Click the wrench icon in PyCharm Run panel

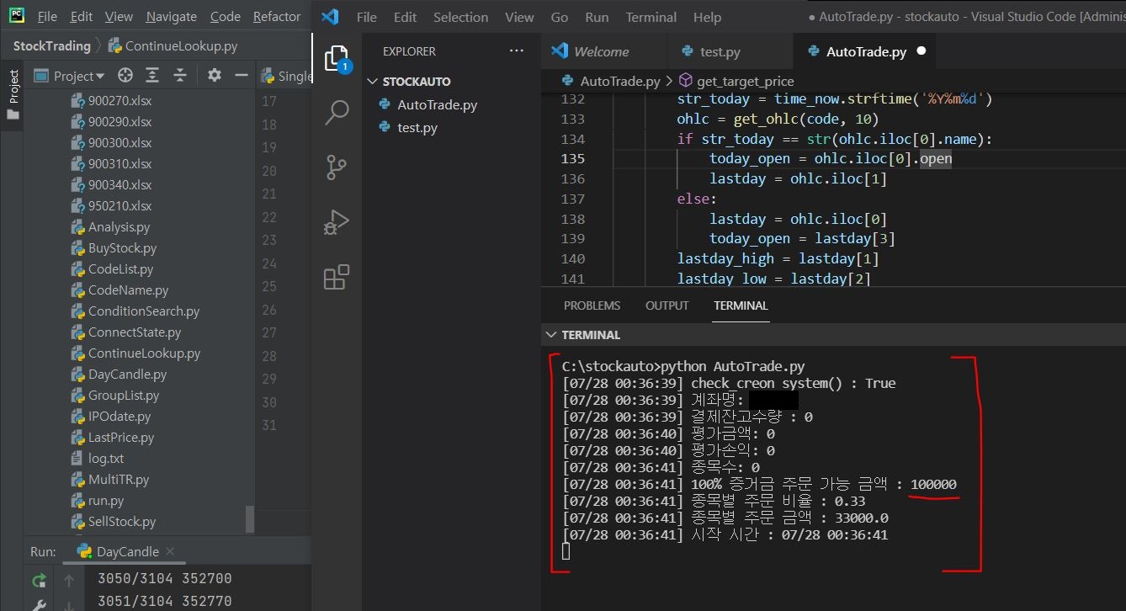click(x=39, y=603)
